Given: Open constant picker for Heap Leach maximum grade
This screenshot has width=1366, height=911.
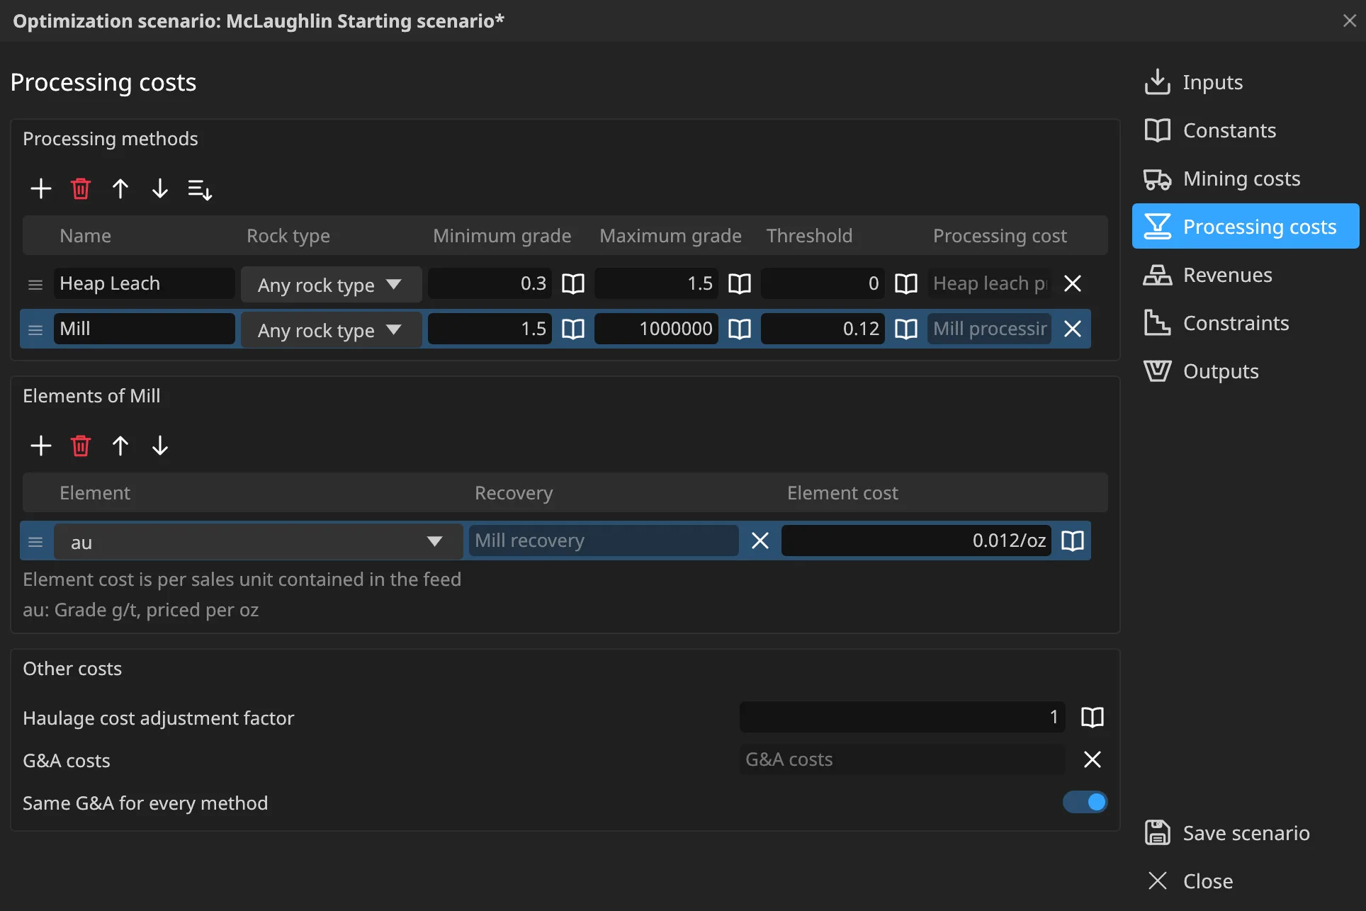Looking at the screenshot, I should click(x=740, y=284).
